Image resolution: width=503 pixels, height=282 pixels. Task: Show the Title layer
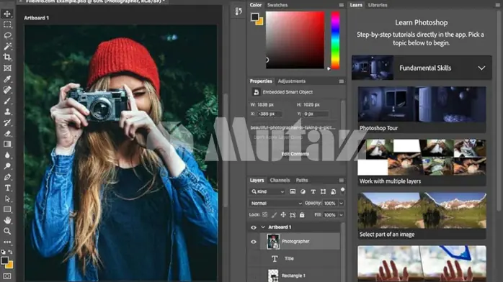click(254, 259)
